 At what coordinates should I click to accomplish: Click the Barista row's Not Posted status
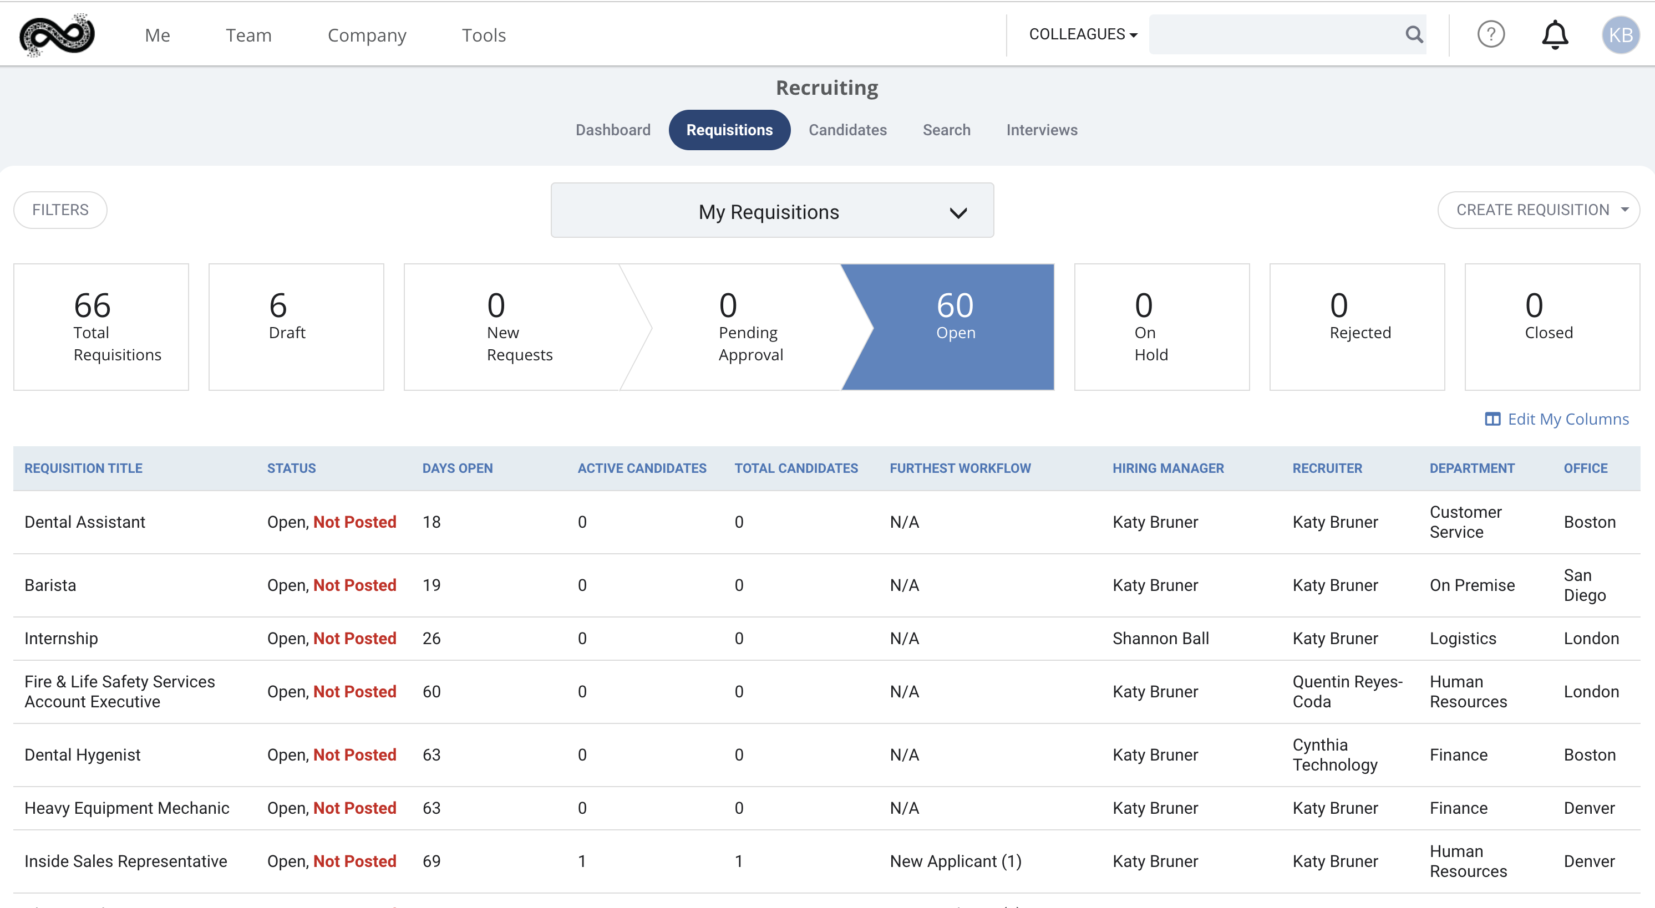click(x=354, y=584)
